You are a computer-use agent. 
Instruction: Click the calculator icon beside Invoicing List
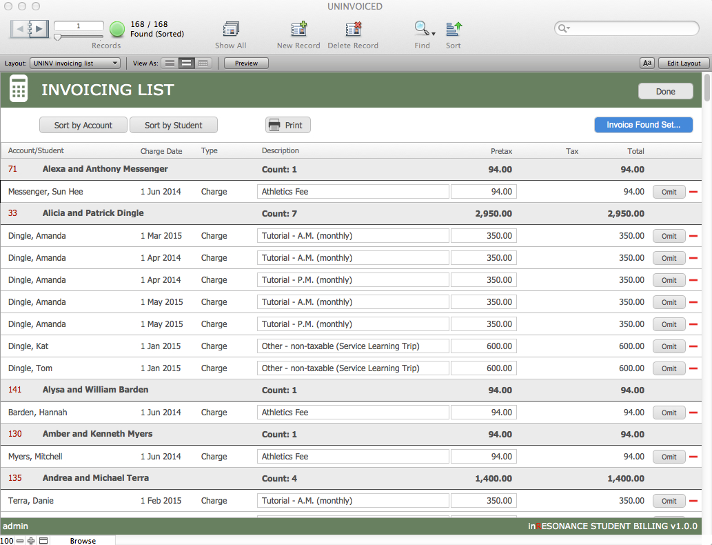pyautogui.click(x=19, y=89)
